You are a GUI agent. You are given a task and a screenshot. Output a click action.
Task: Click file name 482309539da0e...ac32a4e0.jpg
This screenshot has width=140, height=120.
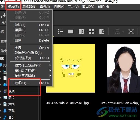(68, 103)
